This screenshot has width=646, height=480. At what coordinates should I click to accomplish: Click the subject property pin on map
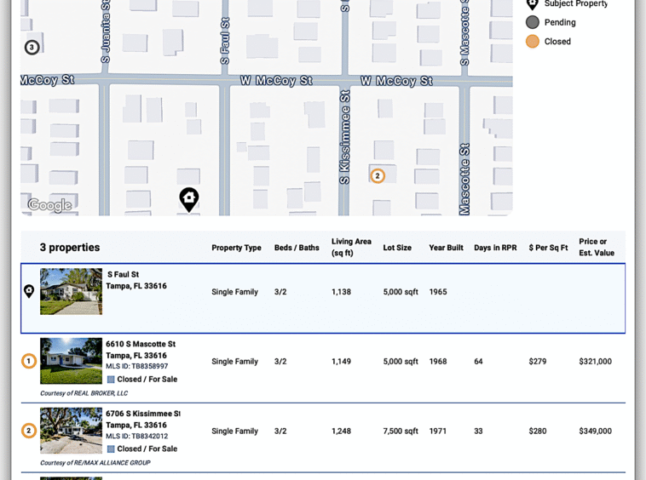click(188, 199)
